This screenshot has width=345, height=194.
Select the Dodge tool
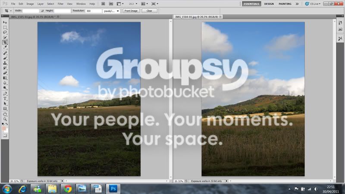(x=5, y=88)
